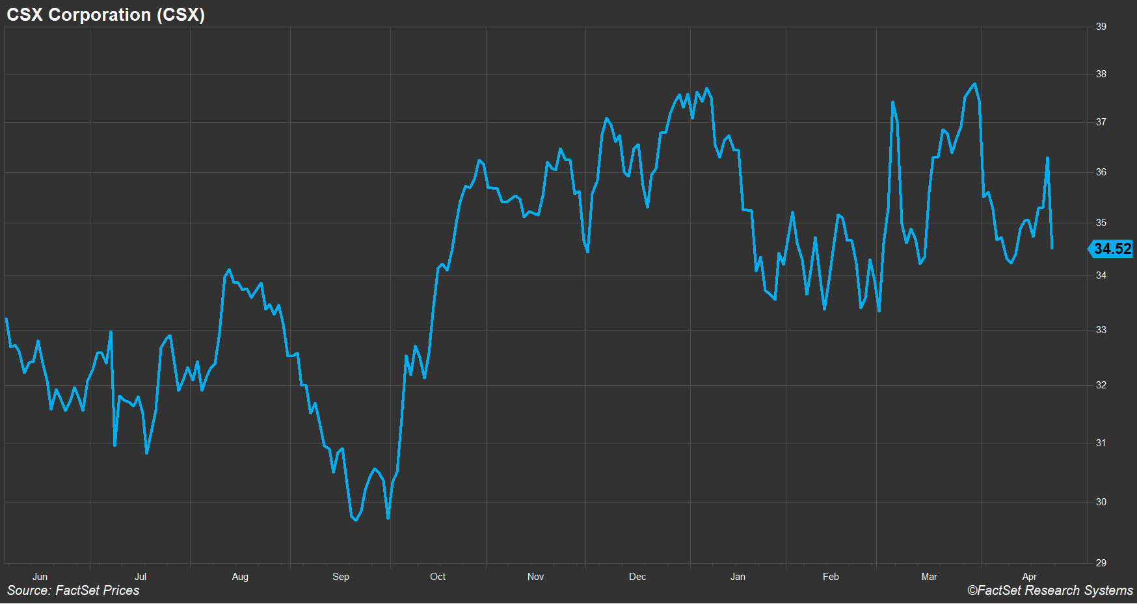Select the Jun label on time axis
1137x604 pixels.
pyautogui.click(x=40, y=577)
